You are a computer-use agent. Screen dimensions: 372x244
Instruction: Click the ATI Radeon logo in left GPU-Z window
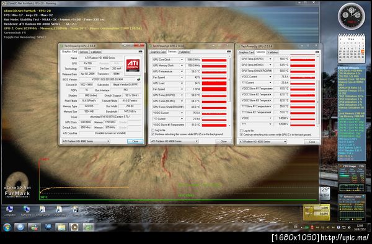[133, 65]
